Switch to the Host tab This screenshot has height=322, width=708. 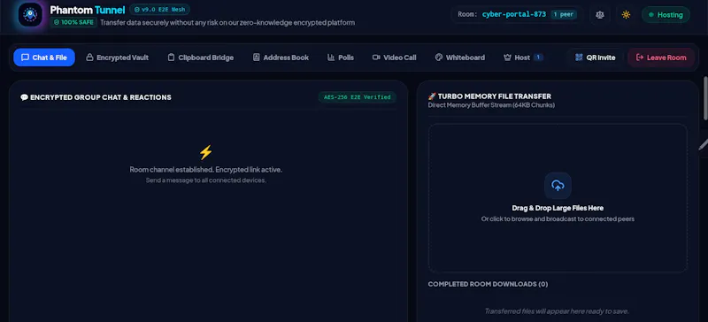tap(523, 57)
